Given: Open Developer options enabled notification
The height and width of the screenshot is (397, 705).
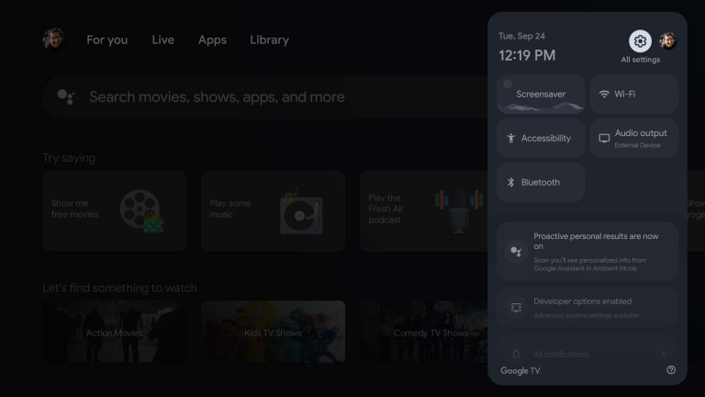Looking at the screenshot, I should 587,308.
